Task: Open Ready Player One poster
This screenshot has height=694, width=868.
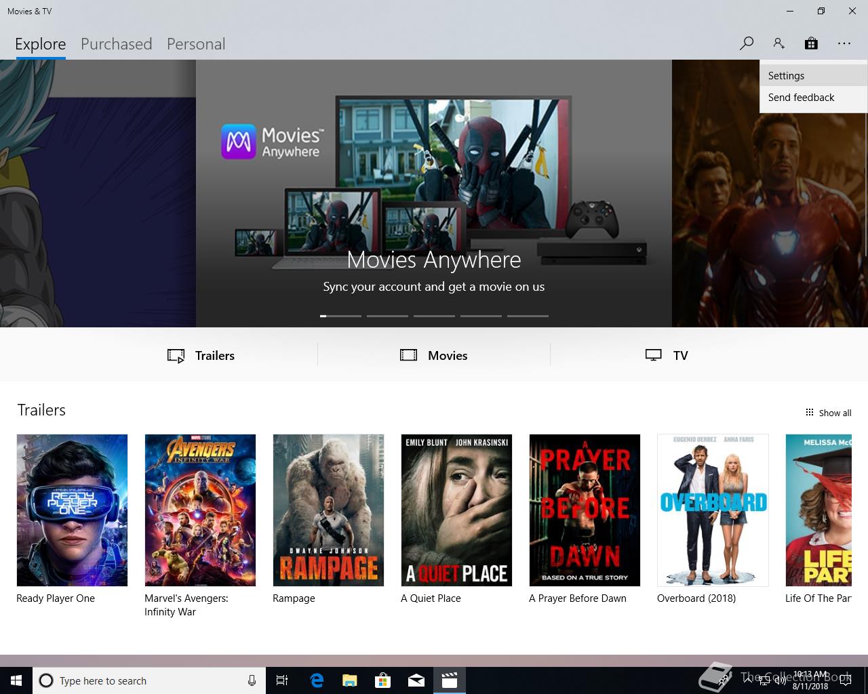Action: click(x=72, y=510)
